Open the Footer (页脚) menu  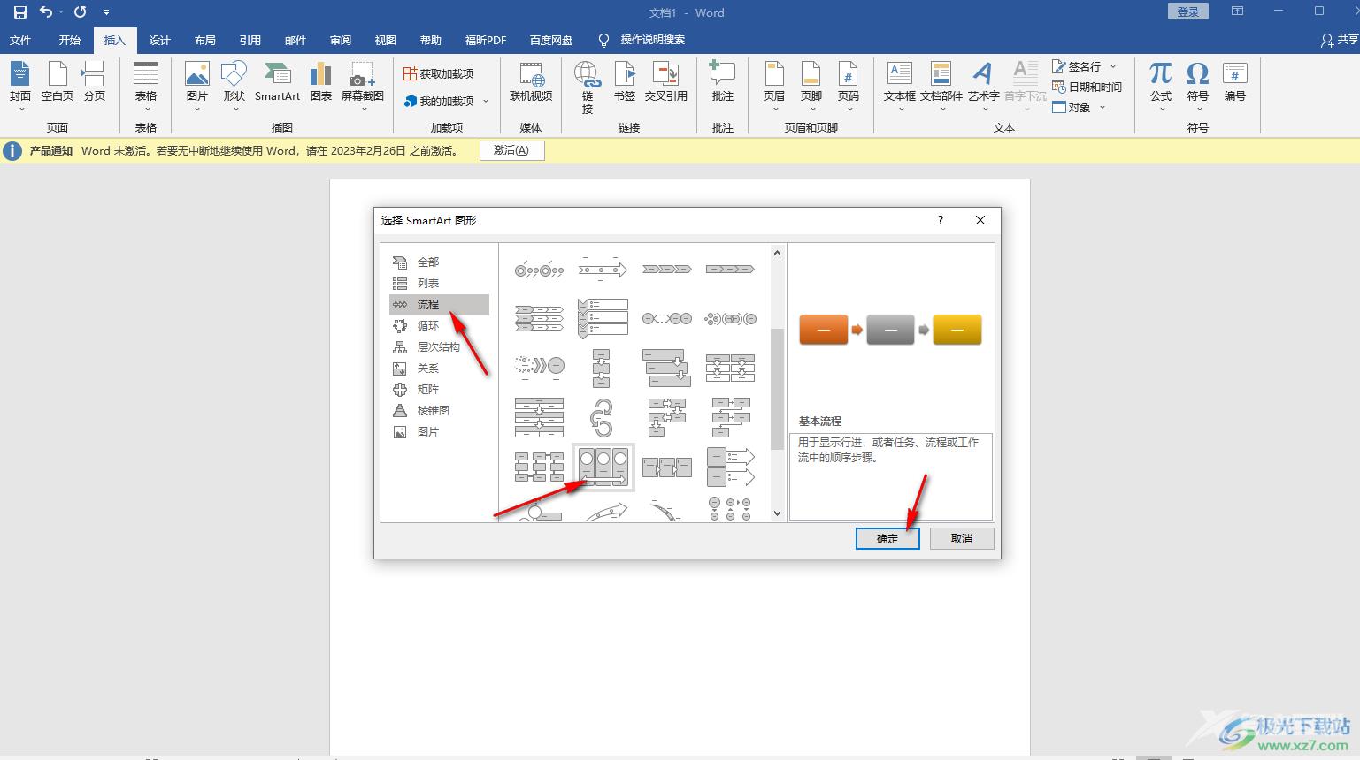pyautogui.click(x=811, y=86)
